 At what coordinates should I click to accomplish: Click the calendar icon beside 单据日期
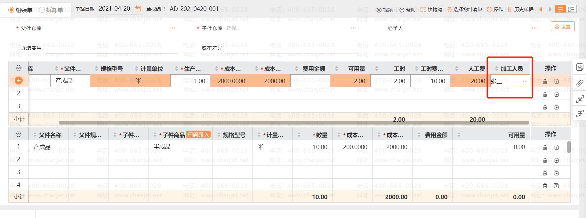point(138,9)
